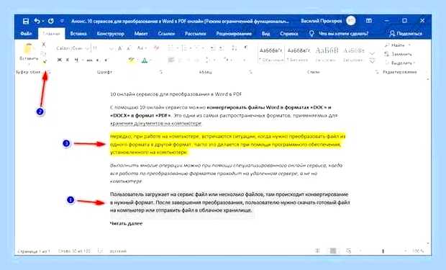Screen dimensions: 446x270
Task: Click the Decrease Indent icon
Action: click(x=213, y=48)
